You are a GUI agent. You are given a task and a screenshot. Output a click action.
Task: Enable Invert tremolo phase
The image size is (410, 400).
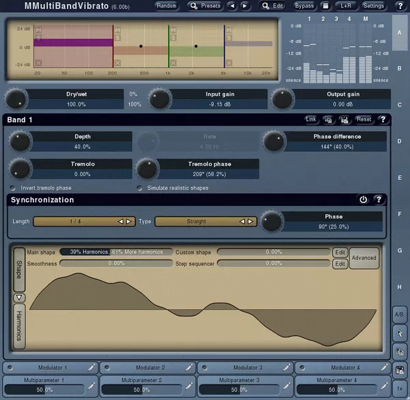[x=12, y=188]
